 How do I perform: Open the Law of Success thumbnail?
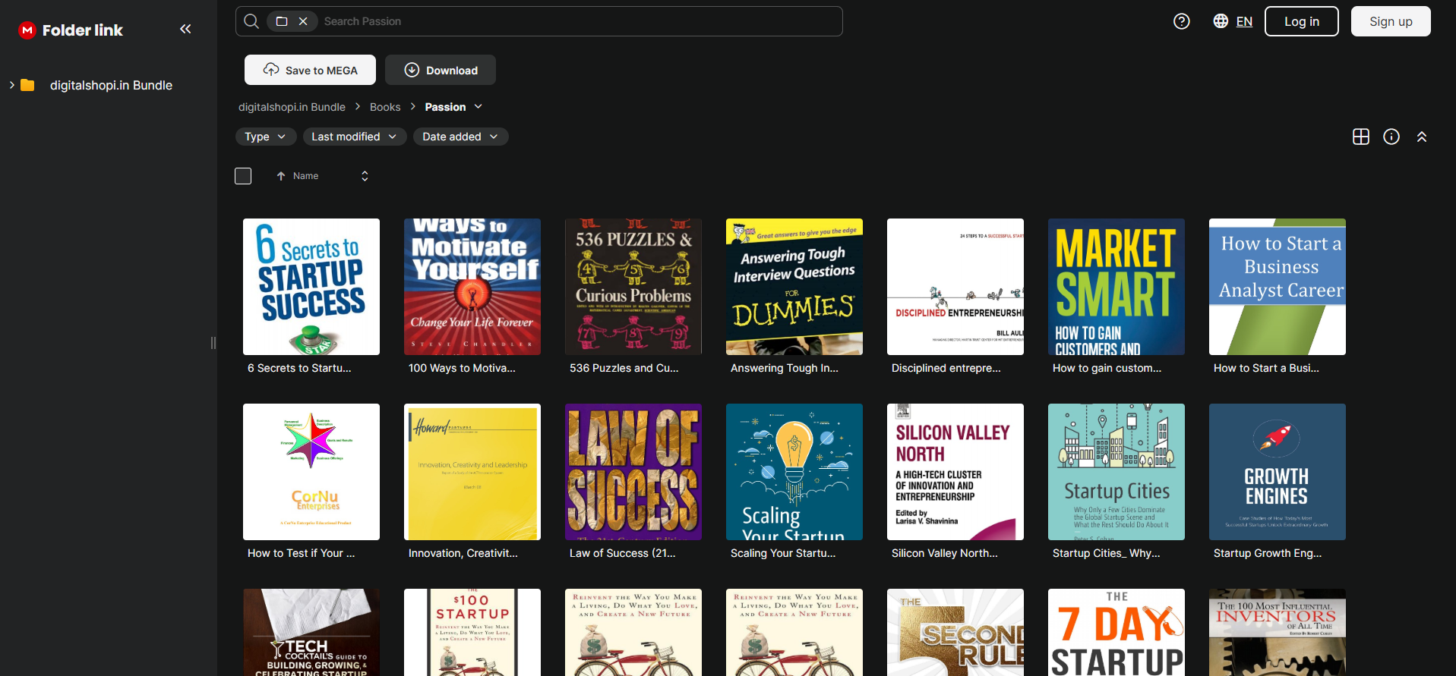click(633, 472)
